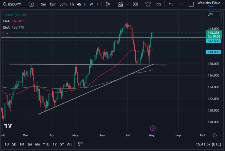Redo the last chart action
This screenshot has width=225, height=151.
coord(181,4)
